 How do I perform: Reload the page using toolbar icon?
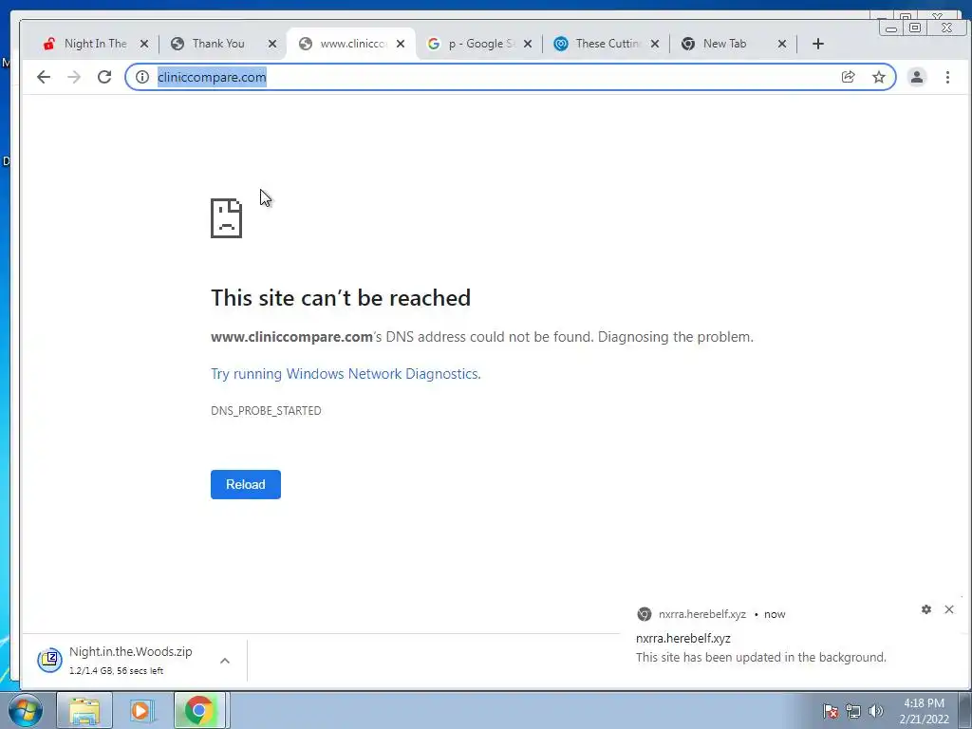(x=104, y=77)
